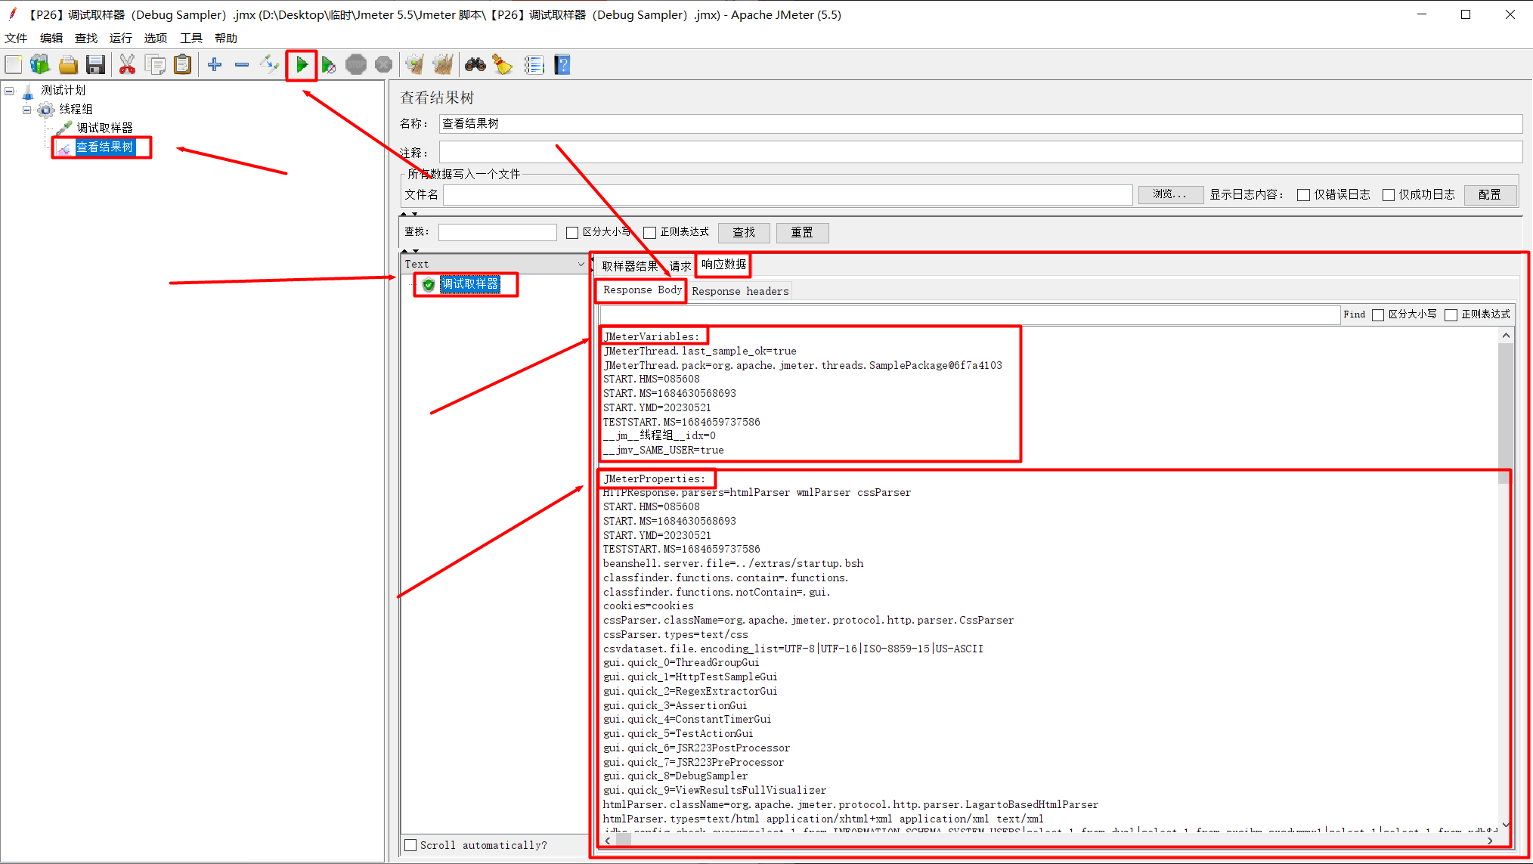The height and width of the screenshot is (864, 1533).
Task: Click the response body horizontal scrollbar thumb
Action: tap(624, 841)
